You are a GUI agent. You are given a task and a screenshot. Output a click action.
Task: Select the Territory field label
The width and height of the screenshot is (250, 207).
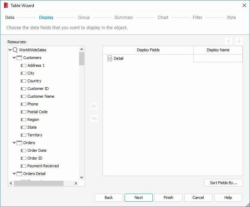(x=35, y=135)
